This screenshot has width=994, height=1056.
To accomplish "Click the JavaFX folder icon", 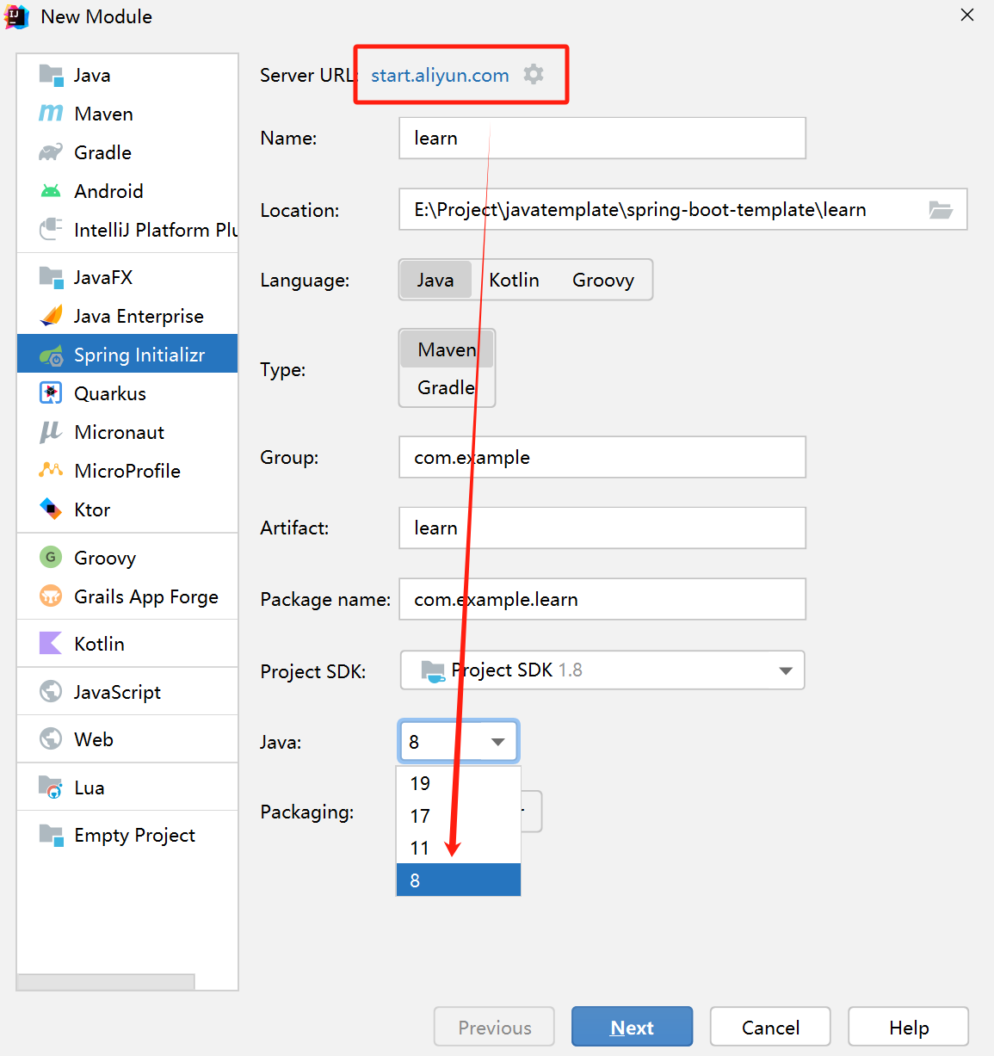I will click(x=51, y=277).
